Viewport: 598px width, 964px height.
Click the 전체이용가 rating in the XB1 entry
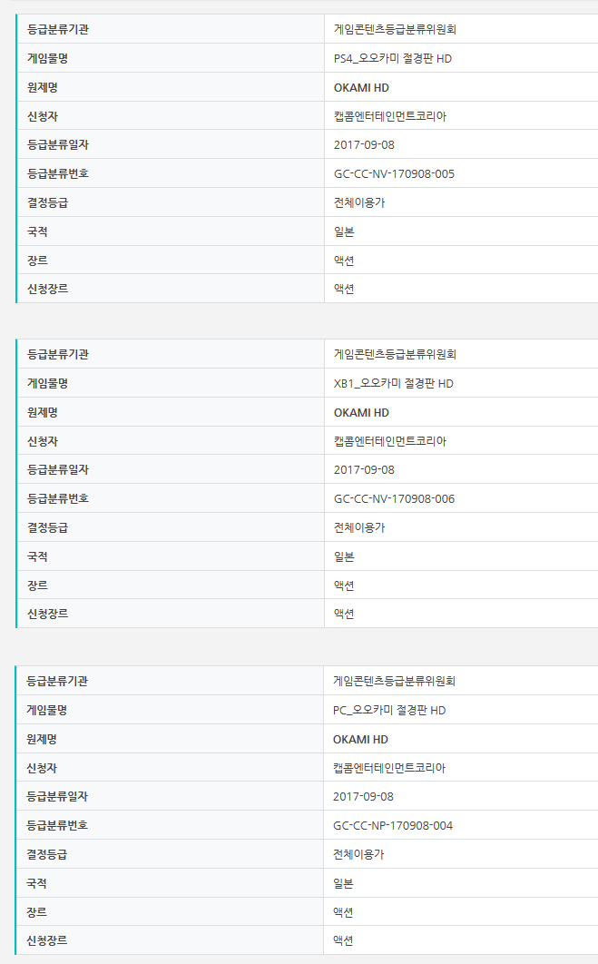(x=359, y=527)
